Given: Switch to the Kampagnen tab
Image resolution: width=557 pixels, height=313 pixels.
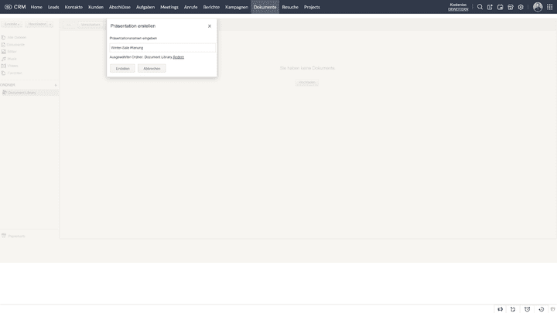Looking at the screenshot, I should click(x=237, y=7).
